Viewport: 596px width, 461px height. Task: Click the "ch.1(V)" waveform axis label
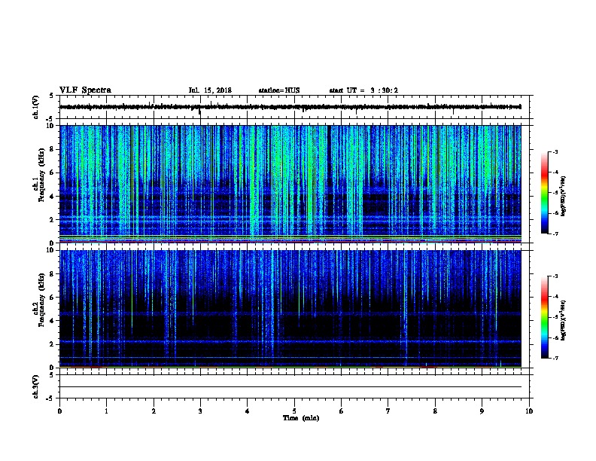pos(36,107)
